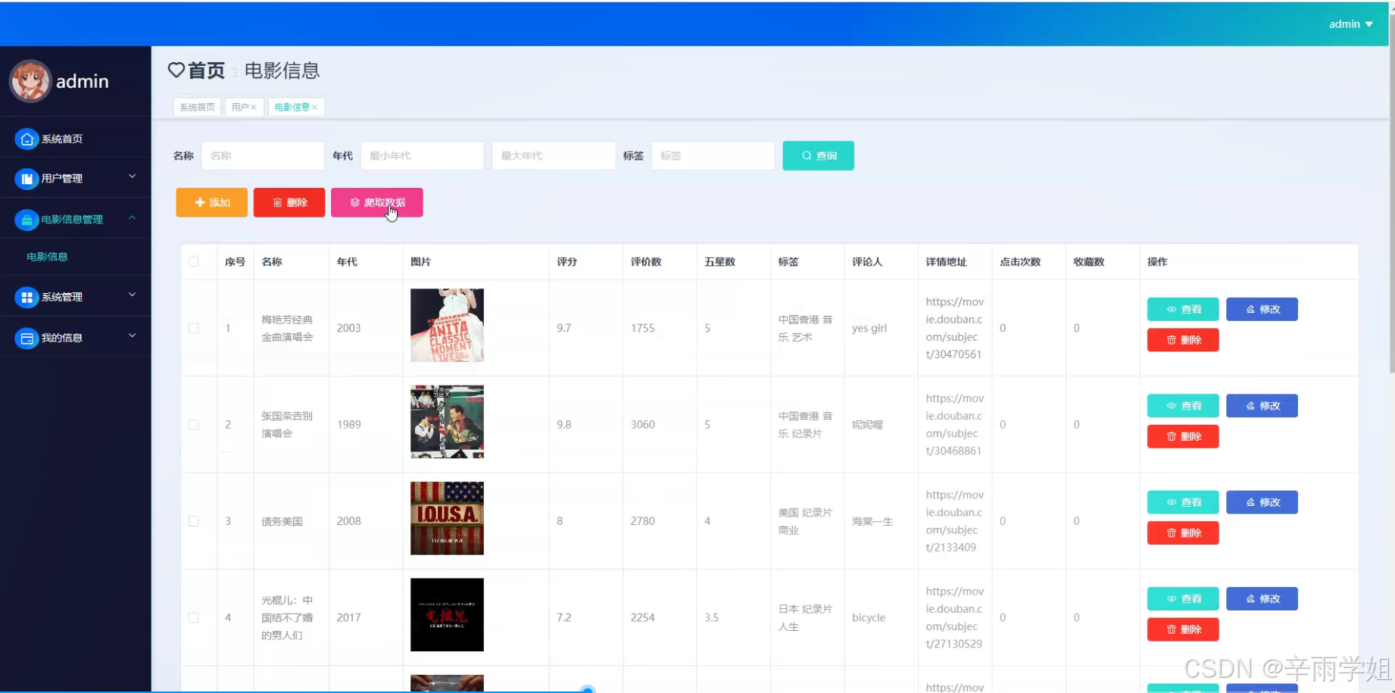Image resolution: width=1395 pixels, height=693 pixels.
Task: Click the I.O.U.S.A. poster thumbnail
Action: 447,518
